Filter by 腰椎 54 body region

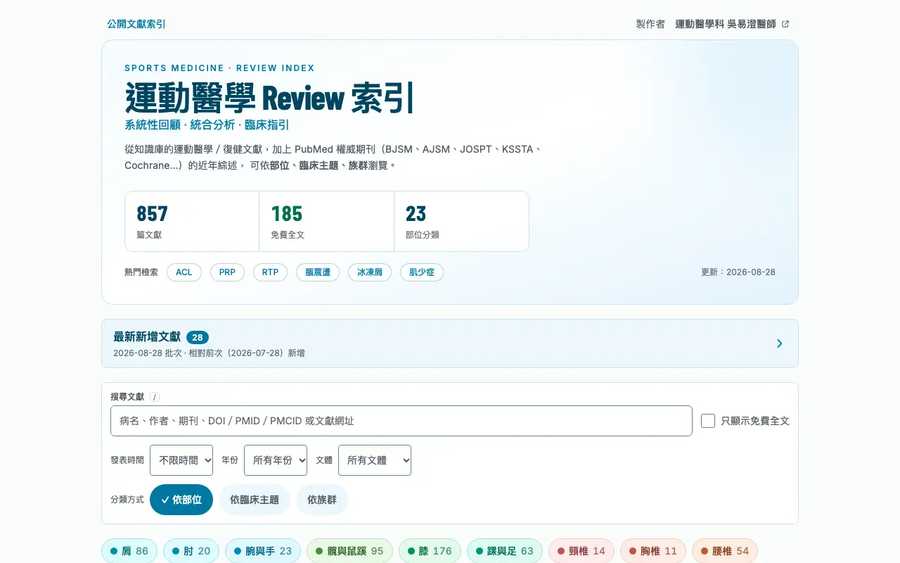click(x=725, y=551)
